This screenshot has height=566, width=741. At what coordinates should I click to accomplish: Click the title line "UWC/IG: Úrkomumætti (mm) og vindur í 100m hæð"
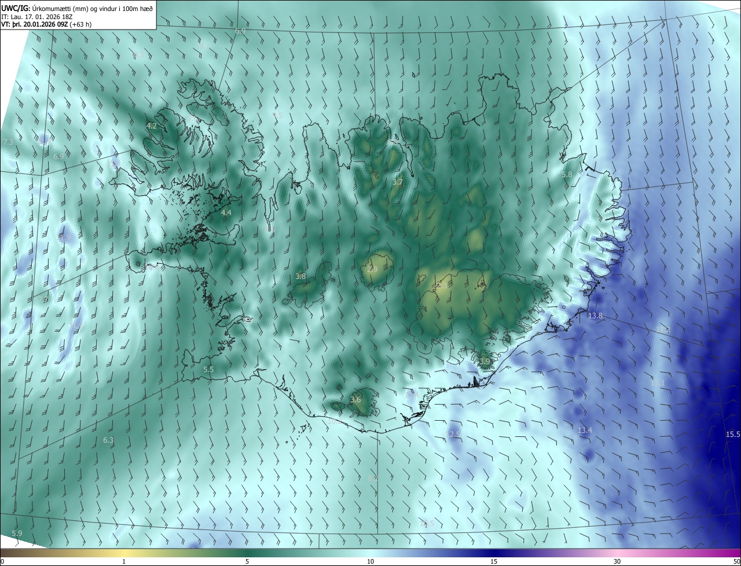(77, 8)
